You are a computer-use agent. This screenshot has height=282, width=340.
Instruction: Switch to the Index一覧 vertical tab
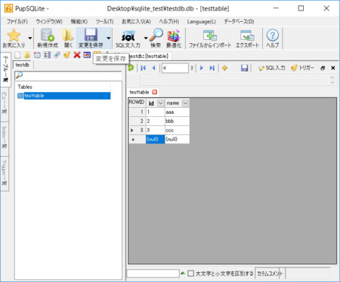click(5, 138)
